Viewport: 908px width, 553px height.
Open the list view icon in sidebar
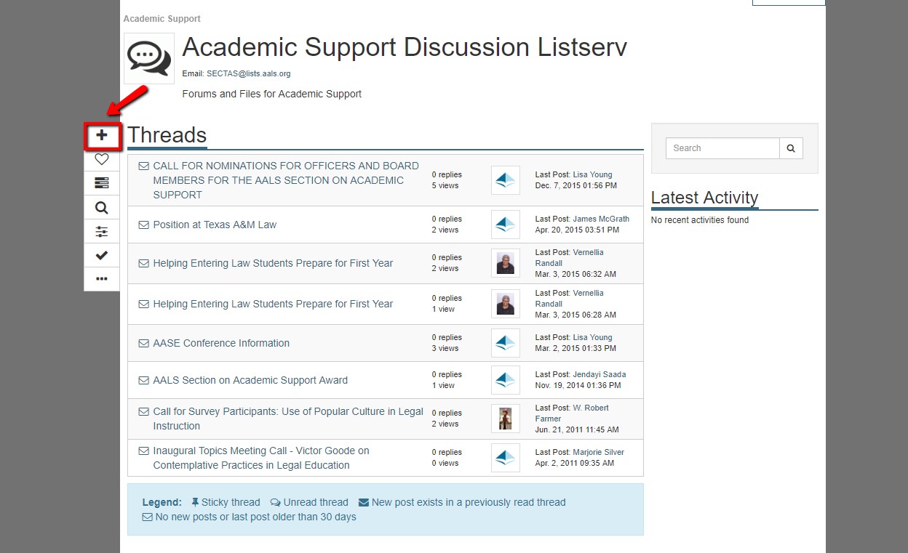point(102,183)
